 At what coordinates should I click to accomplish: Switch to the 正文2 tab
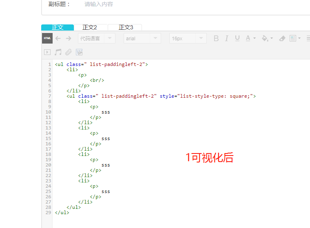pyautogui.click(x=90, y=27)
